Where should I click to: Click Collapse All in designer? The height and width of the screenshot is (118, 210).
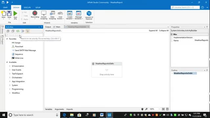point(164,30)
